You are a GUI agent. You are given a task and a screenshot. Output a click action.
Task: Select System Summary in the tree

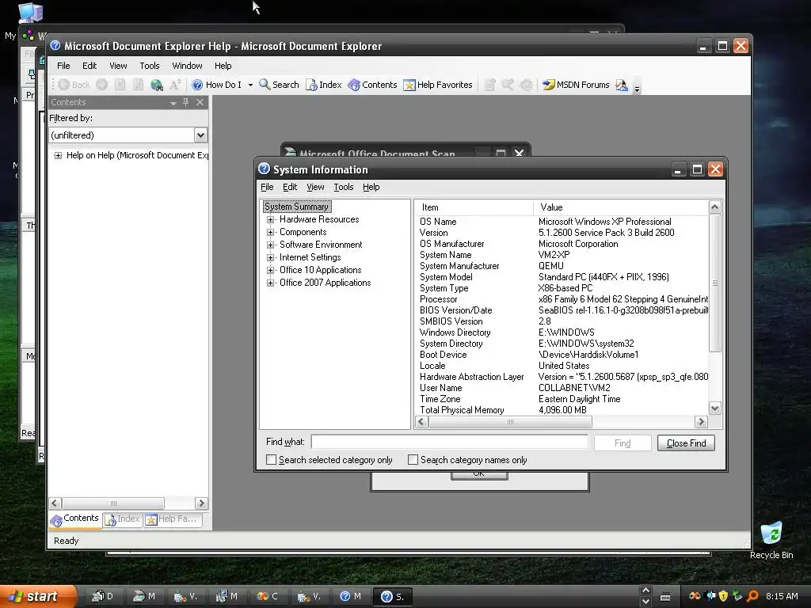click(x=296, y=207)
